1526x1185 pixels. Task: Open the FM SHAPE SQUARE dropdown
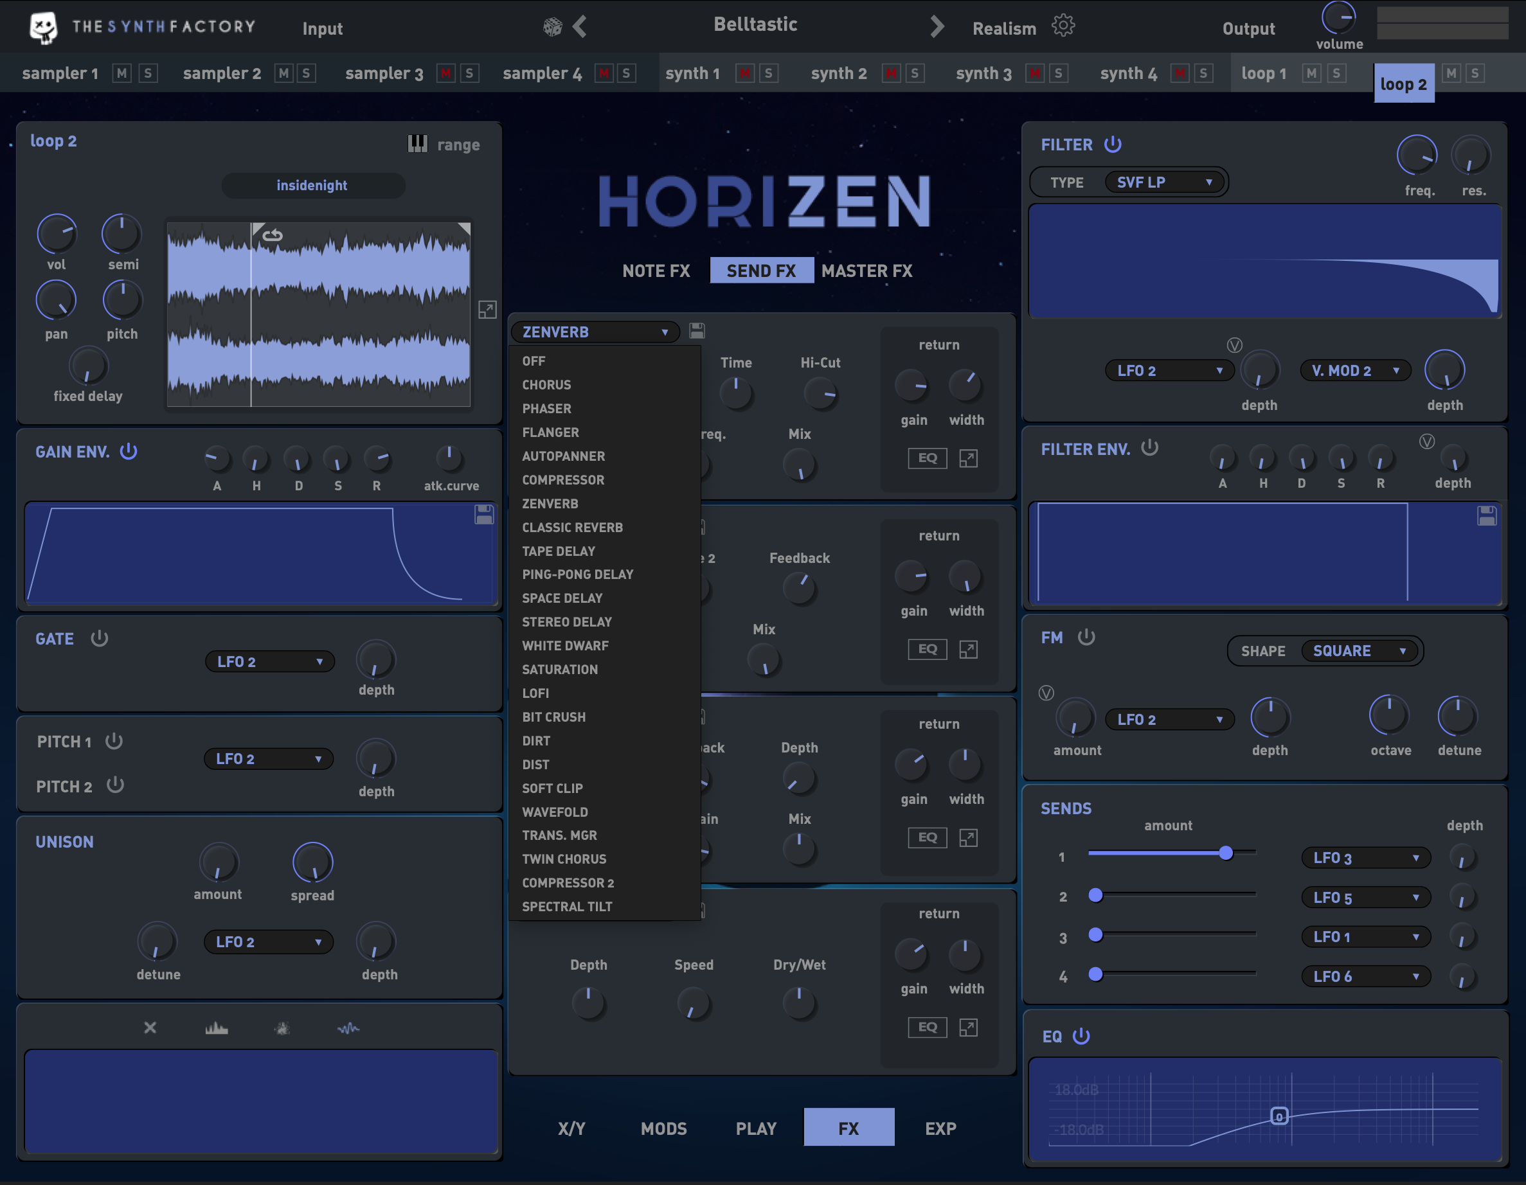(1359, 651)
